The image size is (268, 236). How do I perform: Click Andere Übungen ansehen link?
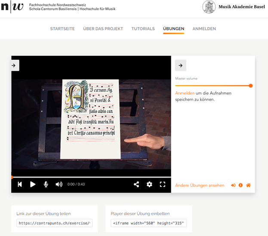(x=200, y=185)
